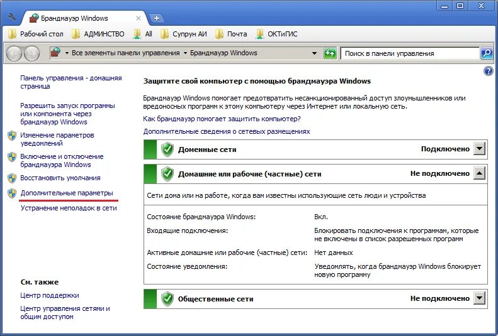The image size is (498, 336).
Task: Expand the Доменные сети section arrow
Action: [x=479, y=148]
